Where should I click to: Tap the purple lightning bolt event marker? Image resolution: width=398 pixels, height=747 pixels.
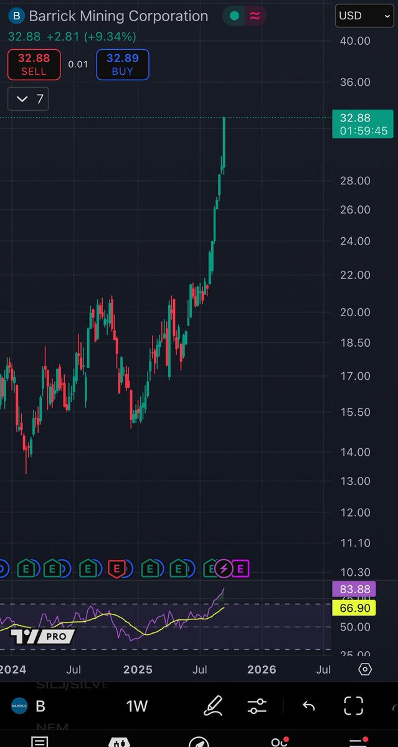coord(224,568)
